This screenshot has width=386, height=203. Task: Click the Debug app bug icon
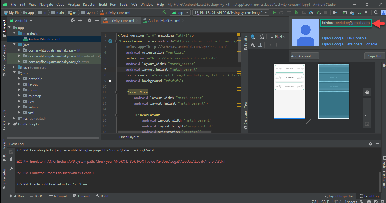pyautogui.click(x=296, y=12)
